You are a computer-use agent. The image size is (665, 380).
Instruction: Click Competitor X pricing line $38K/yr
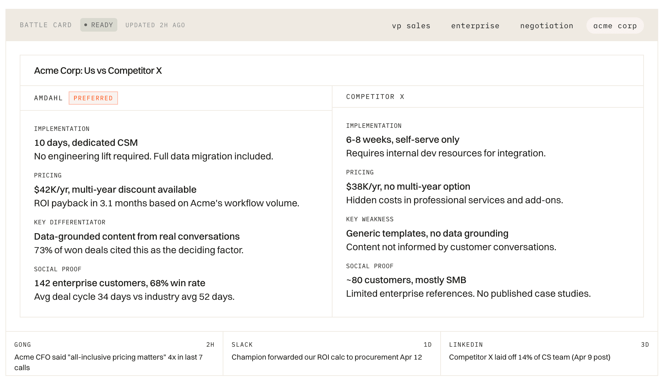coord(408,187)
